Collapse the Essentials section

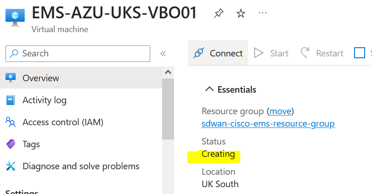point(209,89)
